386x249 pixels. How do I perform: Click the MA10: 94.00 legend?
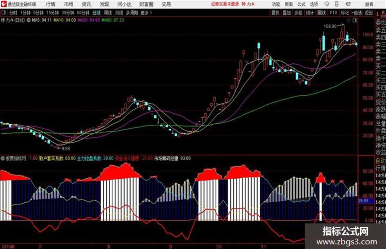click(65, 20)
